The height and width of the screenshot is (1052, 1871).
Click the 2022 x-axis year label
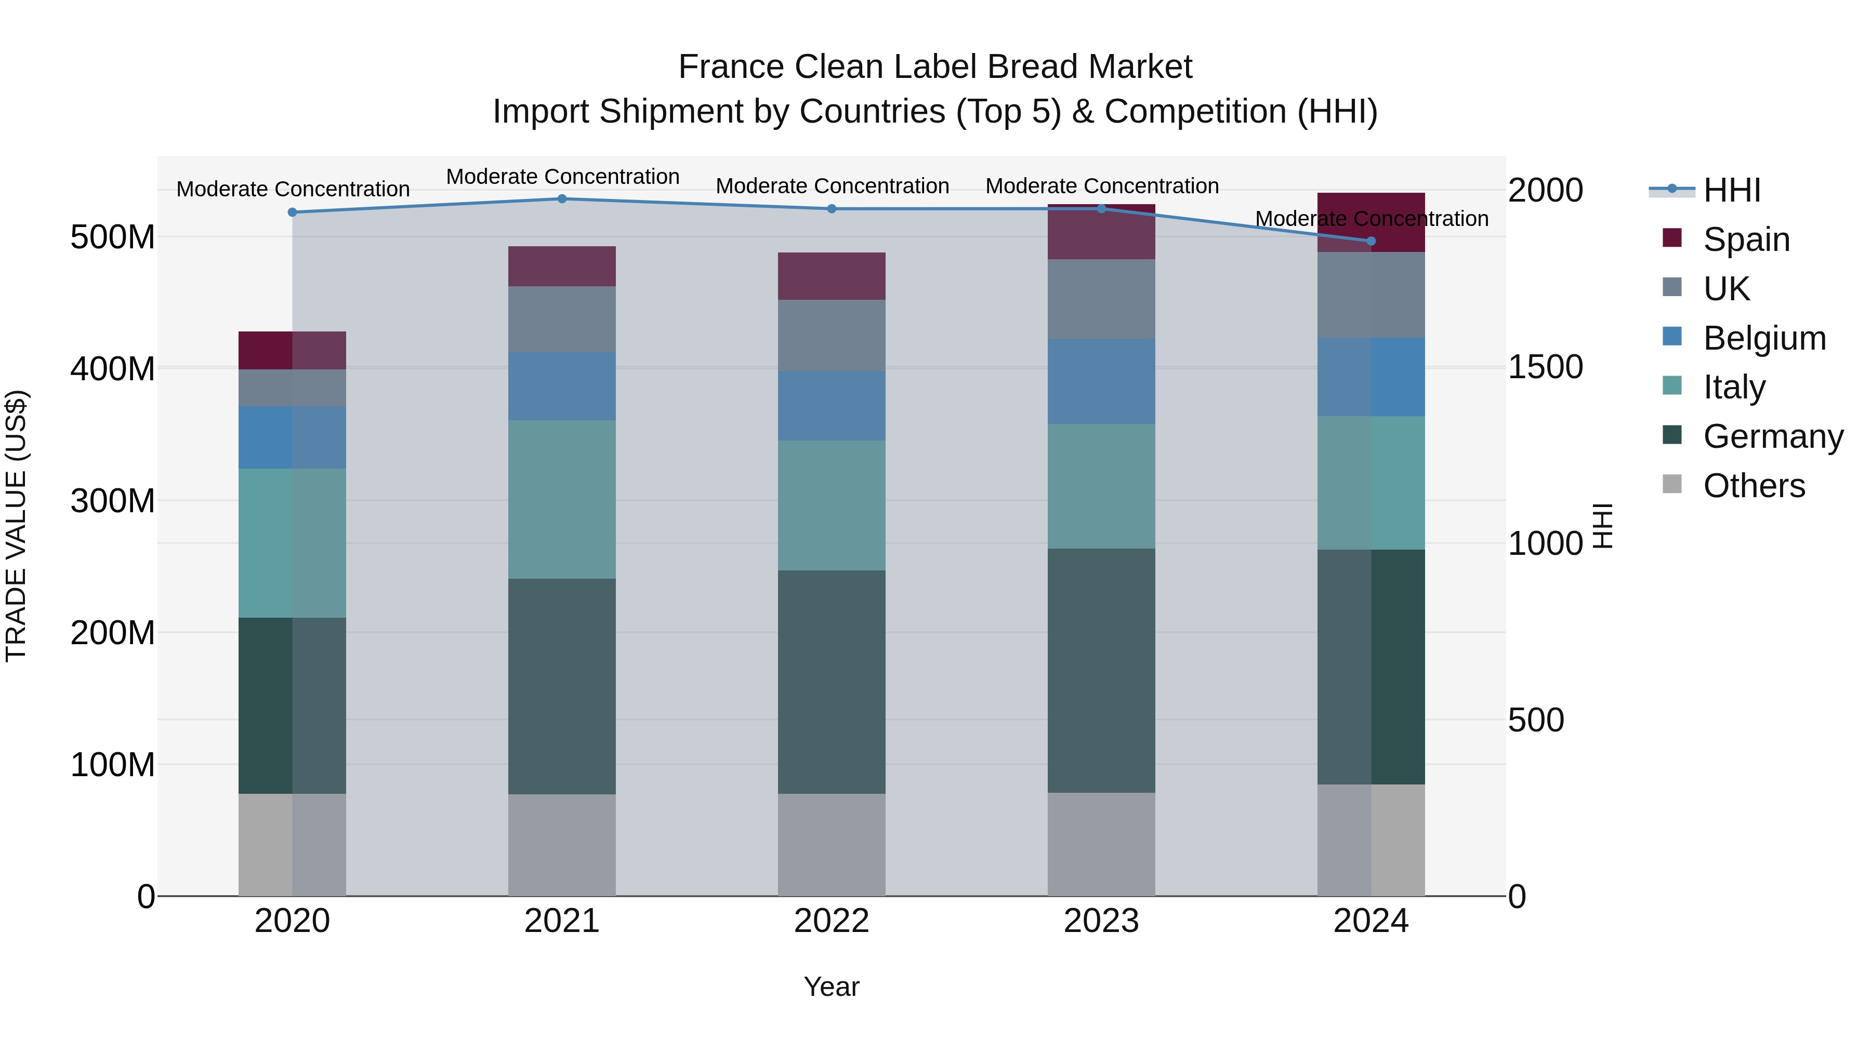point(832,921)
